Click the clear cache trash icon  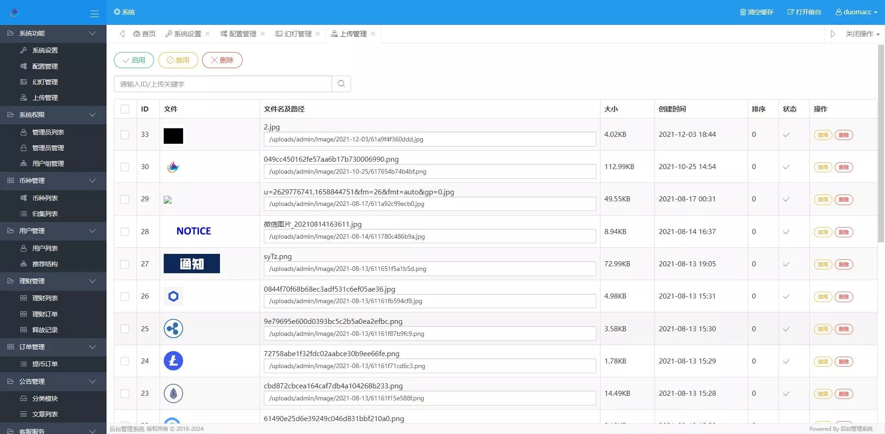tap(742, 12)
